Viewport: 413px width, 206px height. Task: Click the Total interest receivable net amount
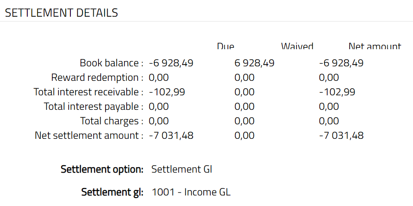pos(337,92)
